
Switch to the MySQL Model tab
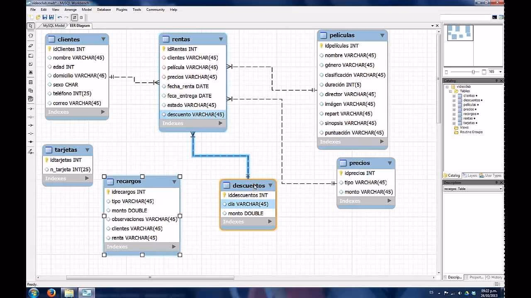53,26
